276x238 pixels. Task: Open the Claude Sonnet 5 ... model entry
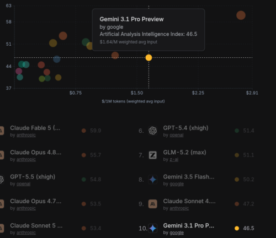[x=36, y=225]
